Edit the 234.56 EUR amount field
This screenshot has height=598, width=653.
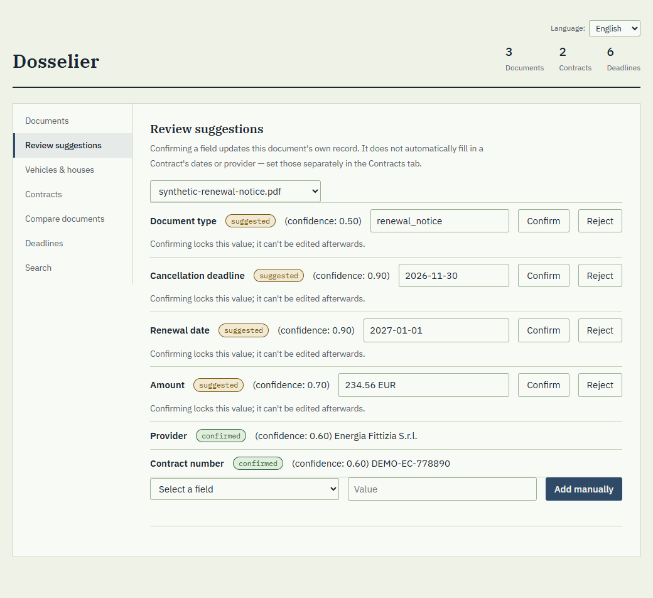pyautogui.click(x=424, y=385)
